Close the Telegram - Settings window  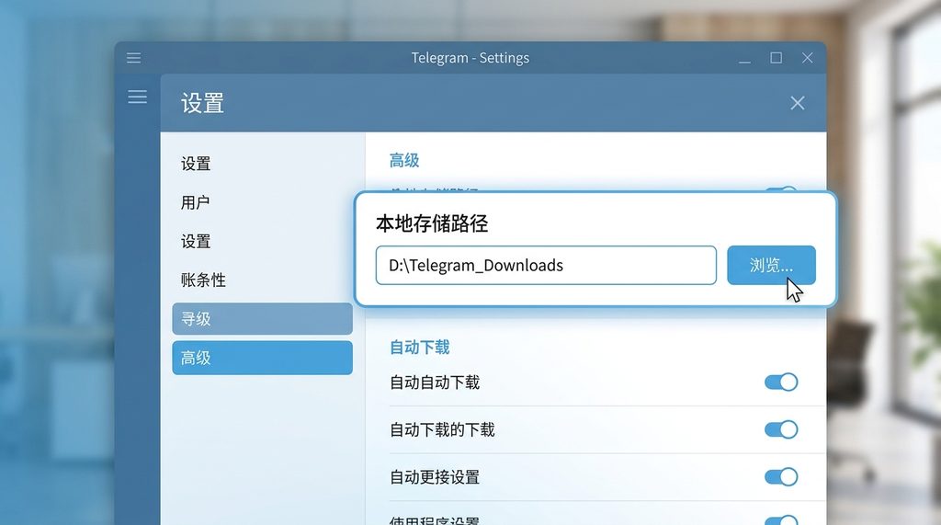[x=807, y=58]
